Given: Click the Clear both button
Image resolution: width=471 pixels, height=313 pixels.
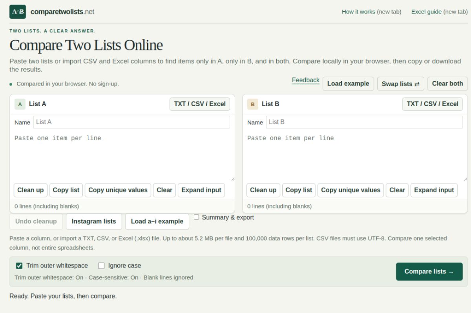Looking at the screenshot, I should click(447, 83).
